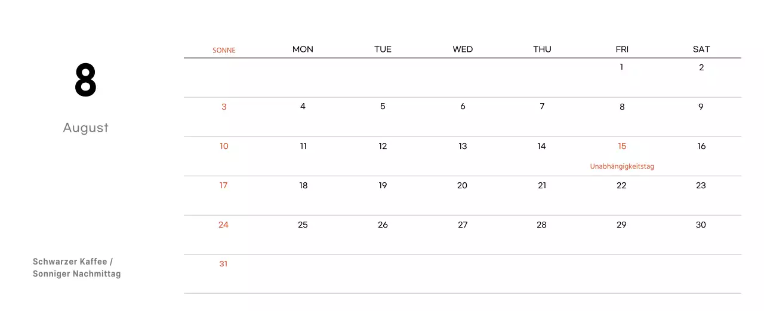Select the August month label

(x=86, y=127)
